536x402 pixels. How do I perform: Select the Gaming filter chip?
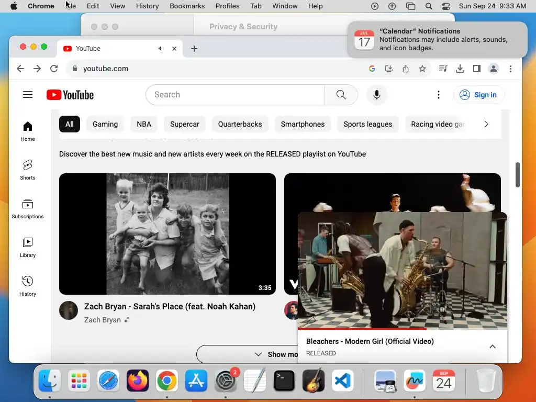(105, 124)
